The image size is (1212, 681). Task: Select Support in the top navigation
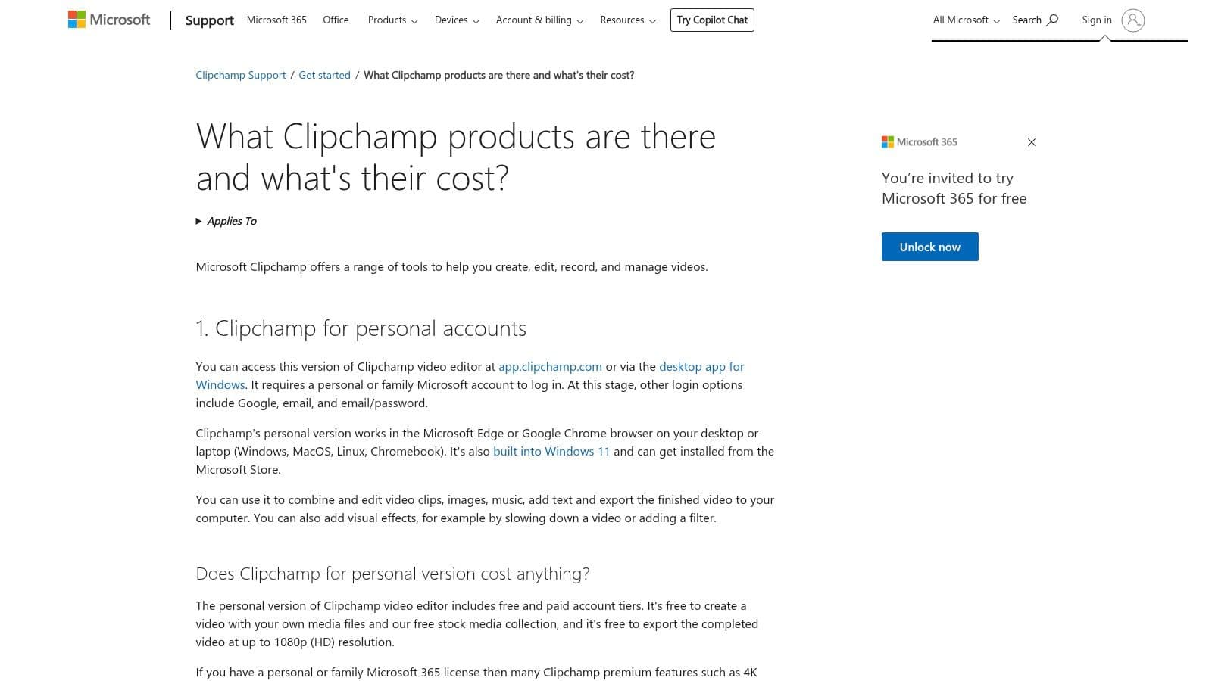pyautogui.click(x=209, y=20)
